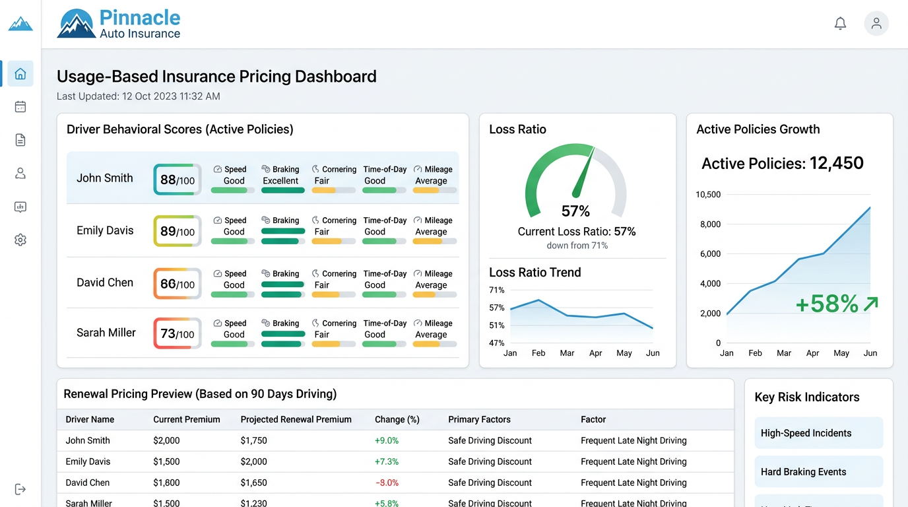Open the Hard Braking Events indicator
The width and height of the screenshot is (908, 507).
click(818, 472)
